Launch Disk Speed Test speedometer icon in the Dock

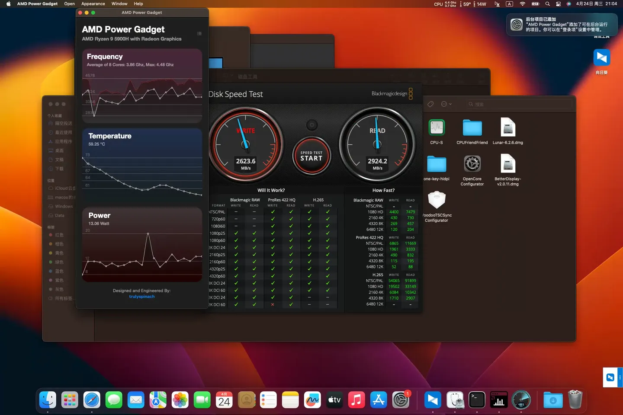click(521, 400)
